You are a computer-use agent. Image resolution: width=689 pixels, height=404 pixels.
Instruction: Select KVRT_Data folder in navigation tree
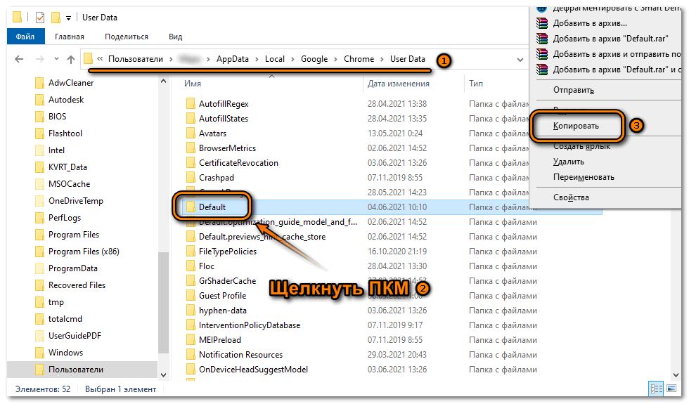tap(67, 167)
